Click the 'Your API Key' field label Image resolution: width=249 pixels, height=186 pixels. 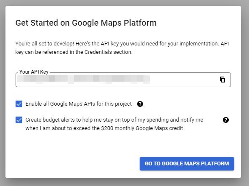point(34,72)
